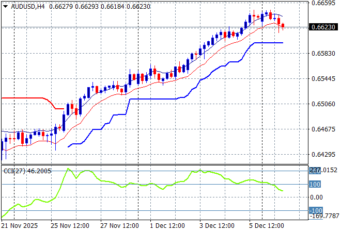
Task: Click the flat red line at far left
Action: click(26, 97)
